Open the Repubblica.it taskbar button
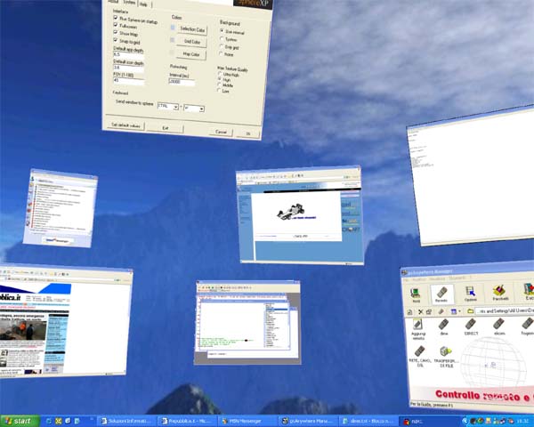 click(187, 421)
